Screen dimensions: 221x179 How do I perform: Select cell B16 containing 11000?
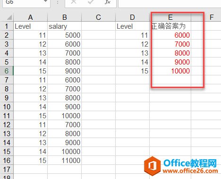click(x=65, y=160)
